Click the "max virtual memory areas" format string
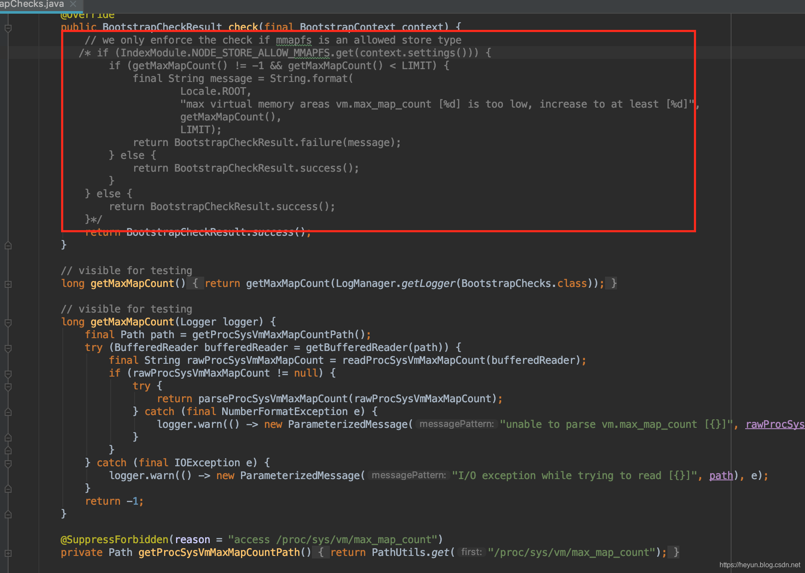 [437, 104]
